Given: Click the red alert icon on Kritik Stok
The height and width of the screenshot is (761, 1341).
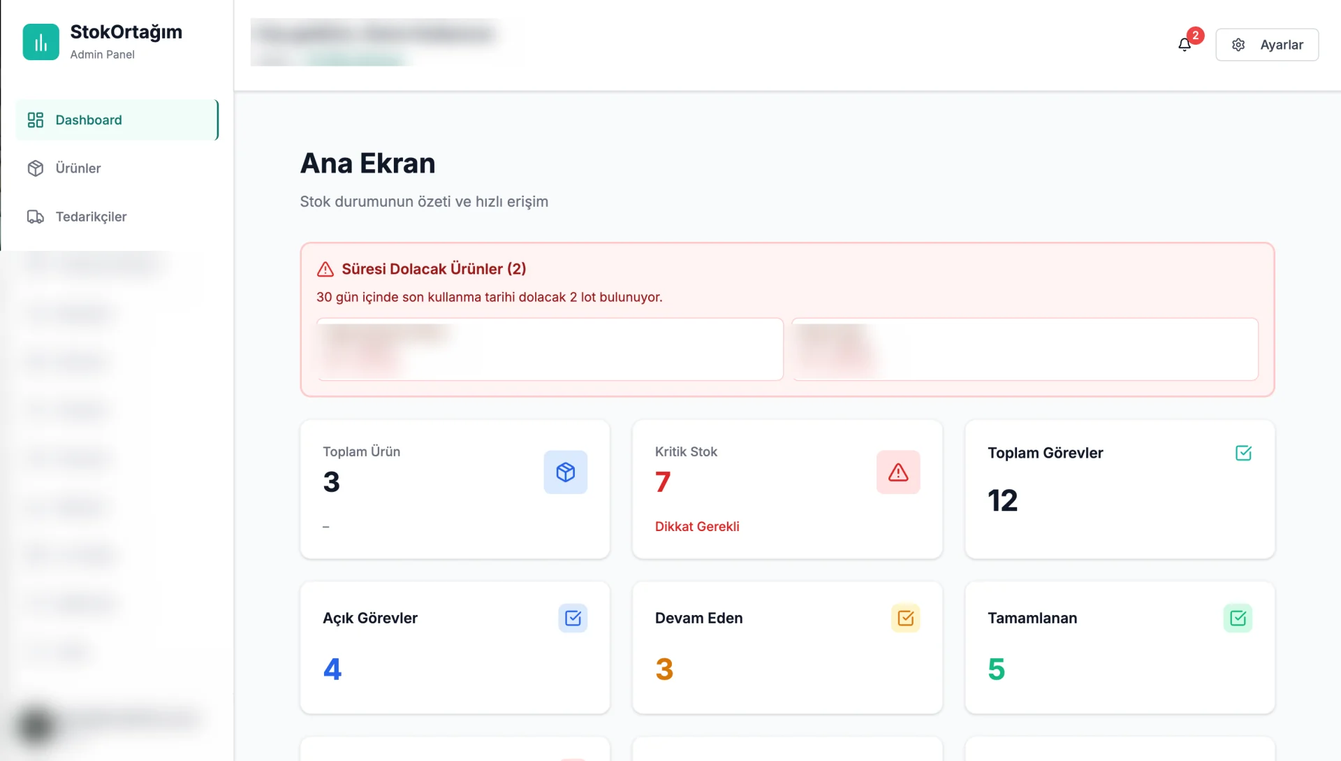Looking at the screenshot, I should [898, 472].
